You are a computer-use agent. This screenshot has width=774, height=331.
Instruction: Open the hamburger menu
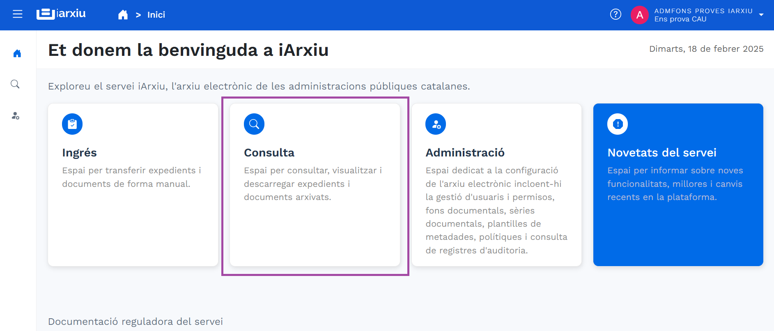point(18,14)
